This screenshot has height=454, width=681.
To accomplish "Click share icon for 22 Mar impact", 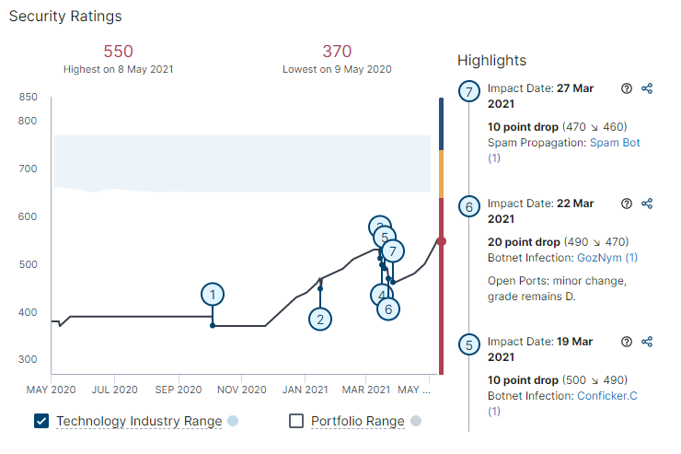I will [647, 204].
